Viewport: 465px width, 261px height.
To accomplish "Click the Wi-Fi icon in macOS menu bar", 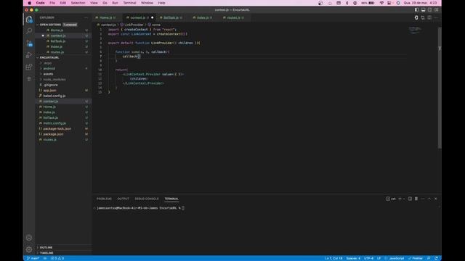I will coord(381,3).
